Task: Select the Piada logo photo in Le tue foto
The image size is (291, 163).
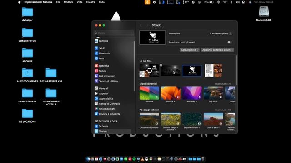Action: click(x=192, y=71)
